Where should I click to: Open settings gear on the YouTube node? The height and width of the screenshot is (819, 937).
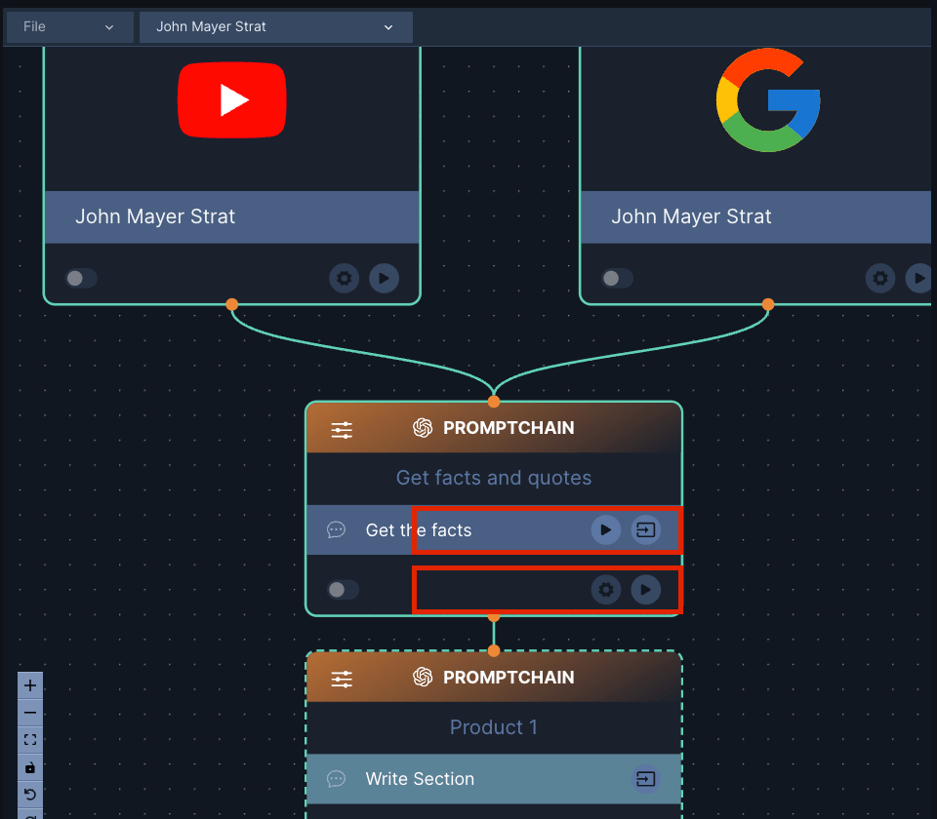coord(344,279)
